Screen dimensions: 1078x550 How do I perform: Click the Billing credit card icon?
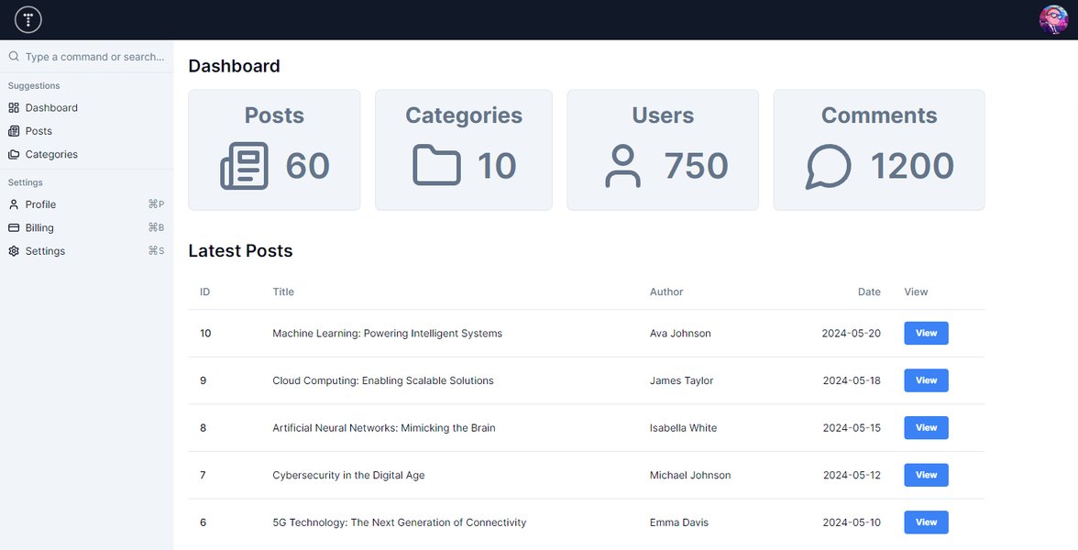[14, 228]
